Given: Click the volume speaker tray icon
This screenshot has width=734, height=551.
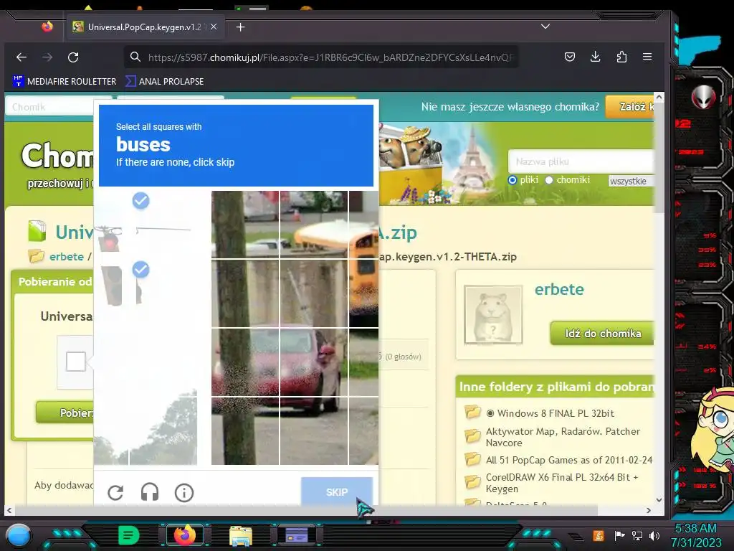Looking at the screenshot, I should click(654, 535).
